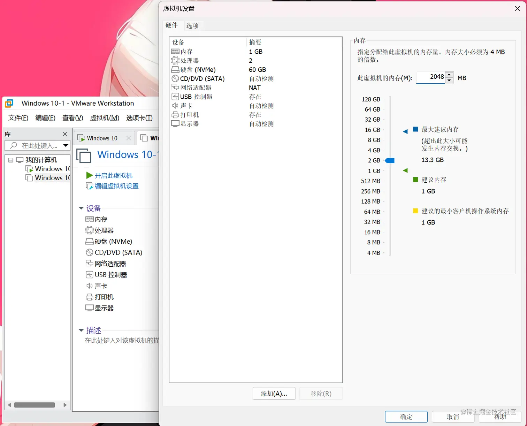Close the Windows 10 tab
Image resolution: width=527 pixels, height=426 pixels.
pos(129,138)
